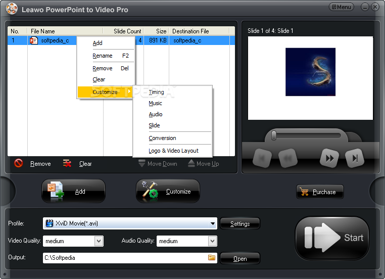385x279 pixels.
Task: Click the Move Up arrow icon
Action: tap(191, 163)
